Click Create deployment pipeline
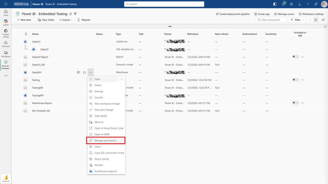Image resolution: width=328 pixels, height=184 pixels. click(233, 14)
